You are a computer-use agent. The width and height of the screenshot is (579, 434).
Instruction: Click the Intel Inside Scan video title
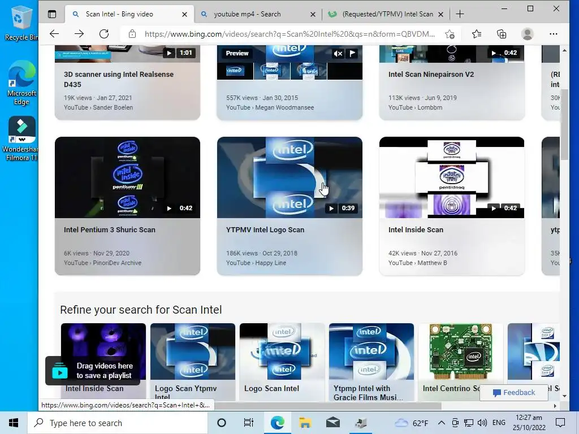click(416, 229)
